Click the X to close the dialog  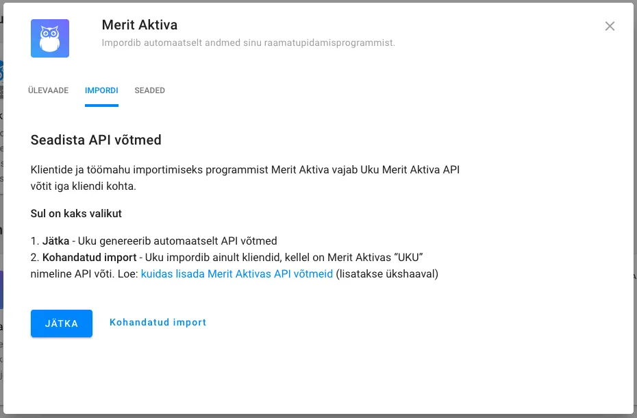610,26
